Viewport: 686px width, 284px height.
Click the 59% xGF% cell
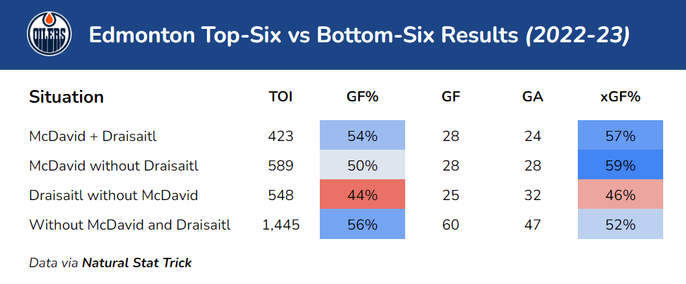[619, 166]
